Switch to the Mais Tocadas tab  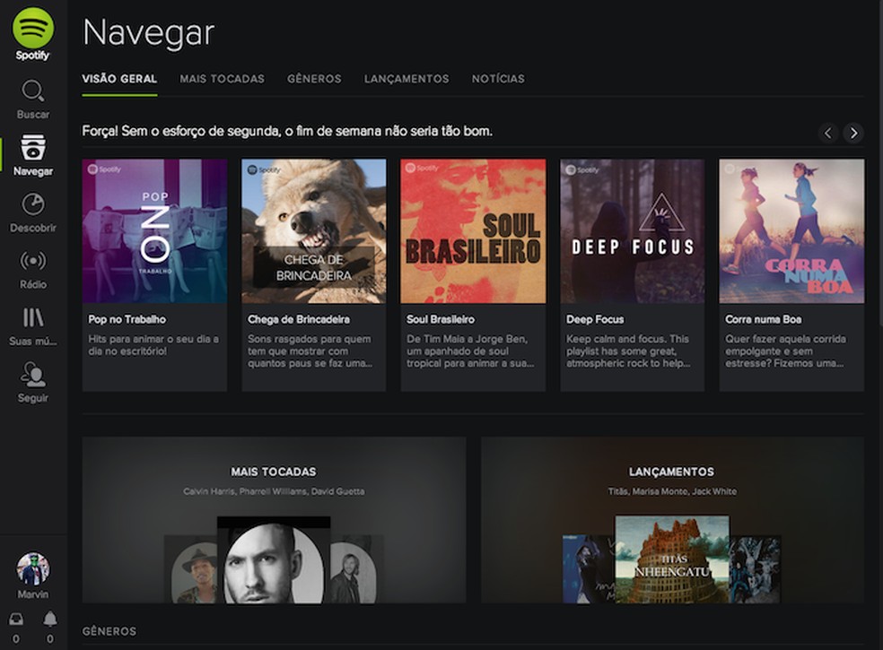click(x=222, y=79)
